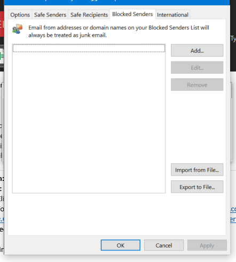Screen dimensions: 236x262
Task: Open the Safe Senders tab
Action: pyautogui.click(x=50, y=15)
